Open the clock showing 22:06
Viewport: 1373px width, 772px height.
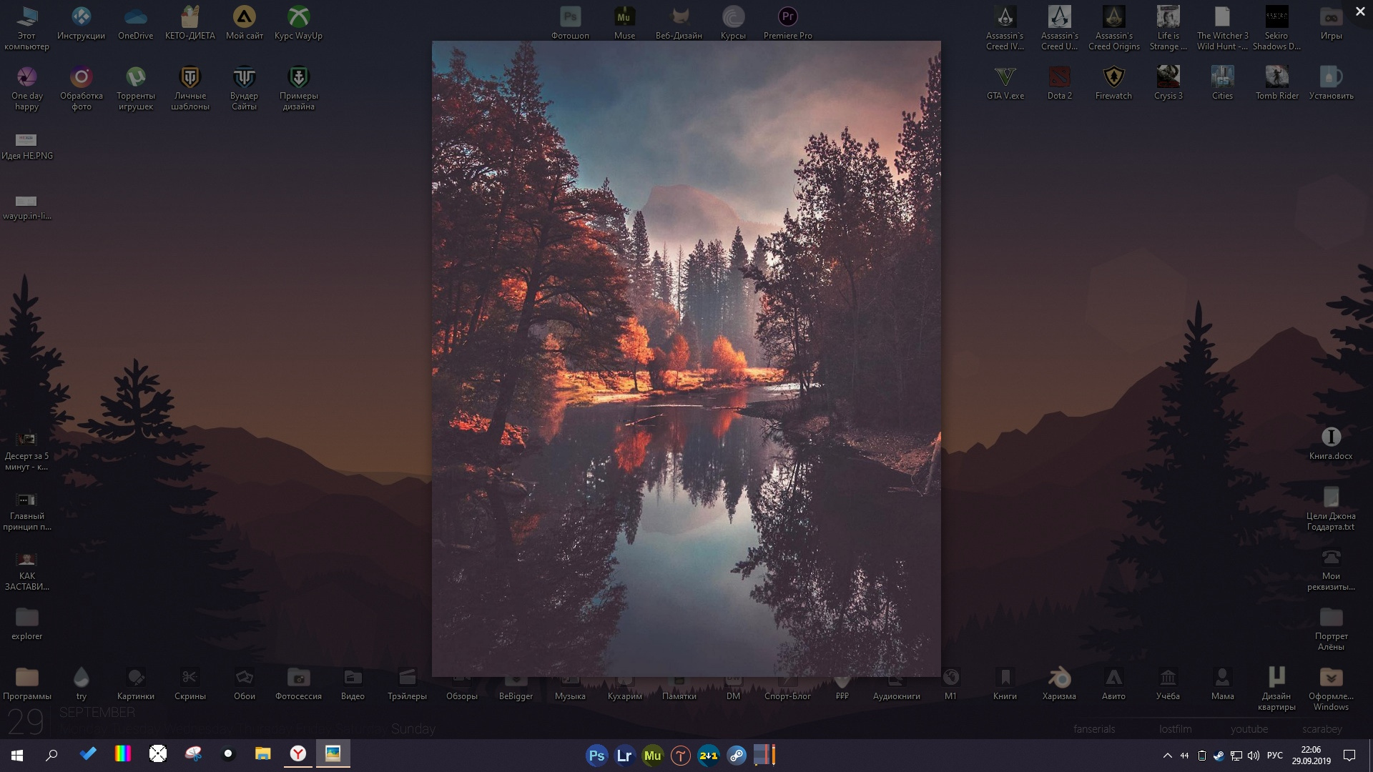[1311, 756]
